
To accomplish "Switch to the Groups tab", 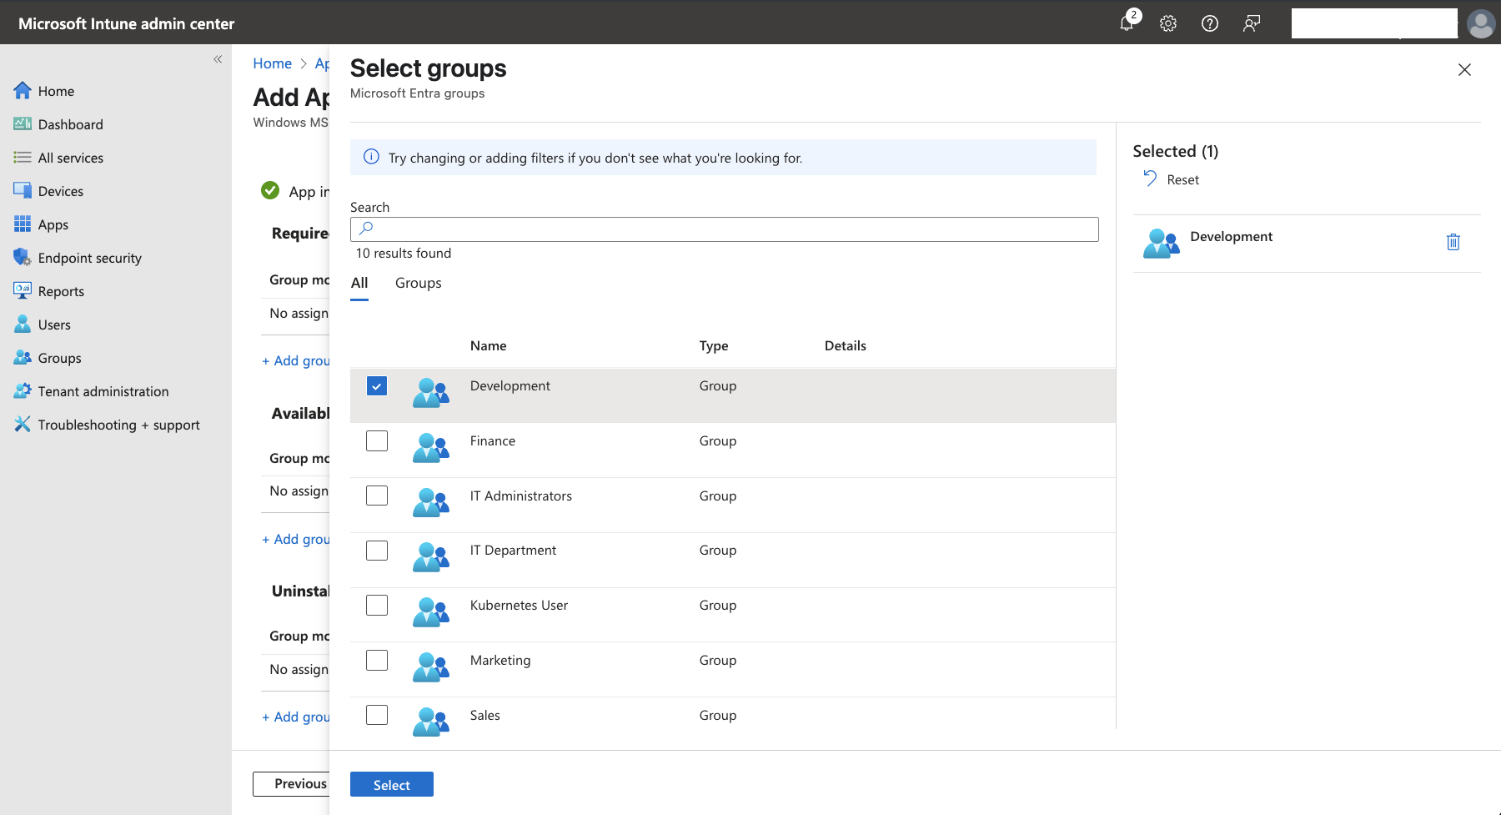I will (x=418, y=283).
